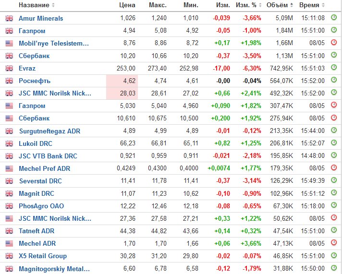Open the Magnit DRC link
This screenshot has width=342, height=274.
point(36,193)
